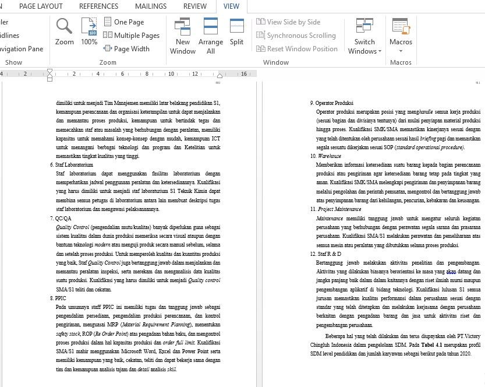This screenshot has height=387, width=485.
Task: Click Reset Window Position icon
Action: coord(261,48)
